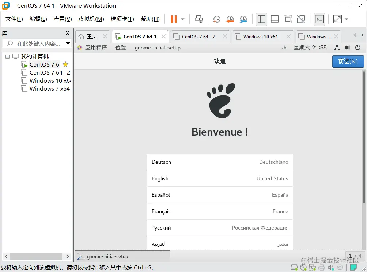Click the Unity mode toolbar icon
The image size is (367, 272).
click(x=301, y=19)
